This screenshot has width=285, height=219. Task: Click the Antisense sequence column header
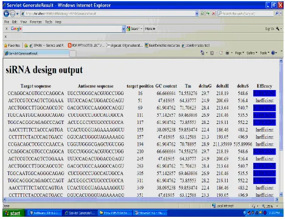(x=96, y=86)
